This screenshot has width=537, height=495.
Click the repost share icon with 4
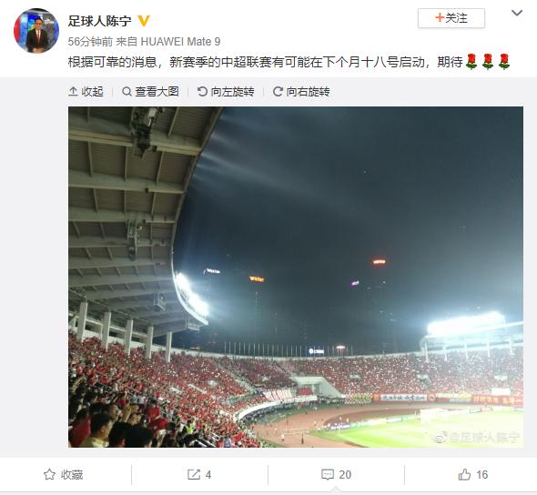(x=194, y=474)
